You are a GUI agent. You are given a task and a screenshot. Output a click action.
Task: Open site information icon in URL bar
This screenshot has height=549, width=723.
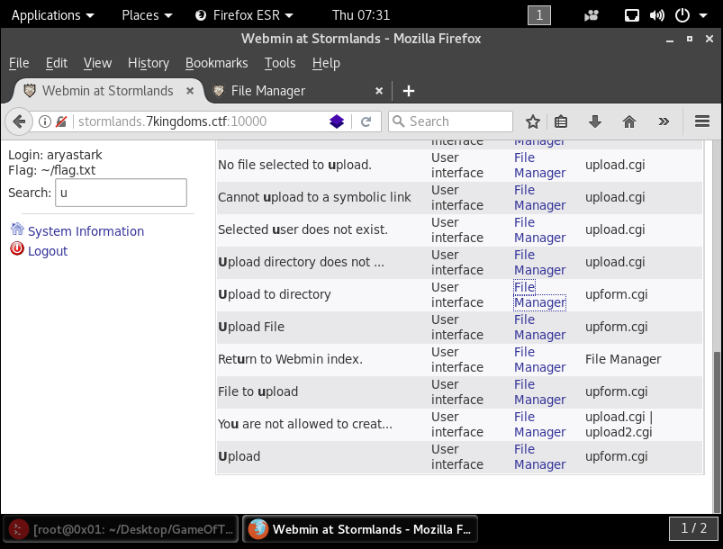[45, 121]
